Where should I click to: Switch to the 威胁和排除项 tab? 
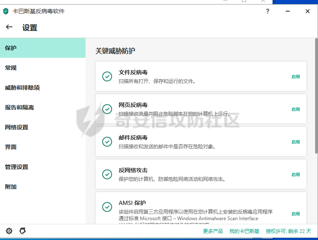click(x=22, y=88)
